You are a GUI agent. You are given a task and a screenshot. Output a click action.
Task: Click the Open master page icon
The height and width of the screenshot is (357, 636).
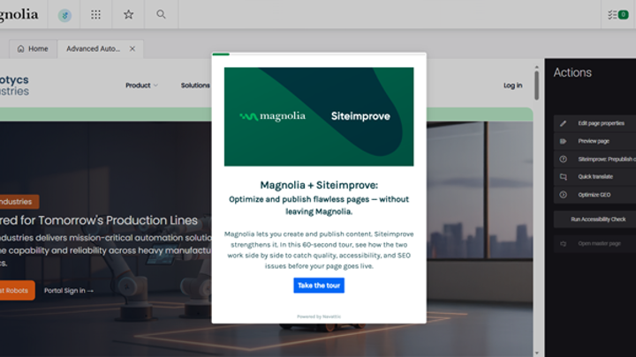pyautogui.click(x=563, y=243)
